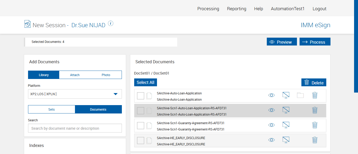Click the Select All button
This screenshot has height=154, width=358.
pos(145,82)
